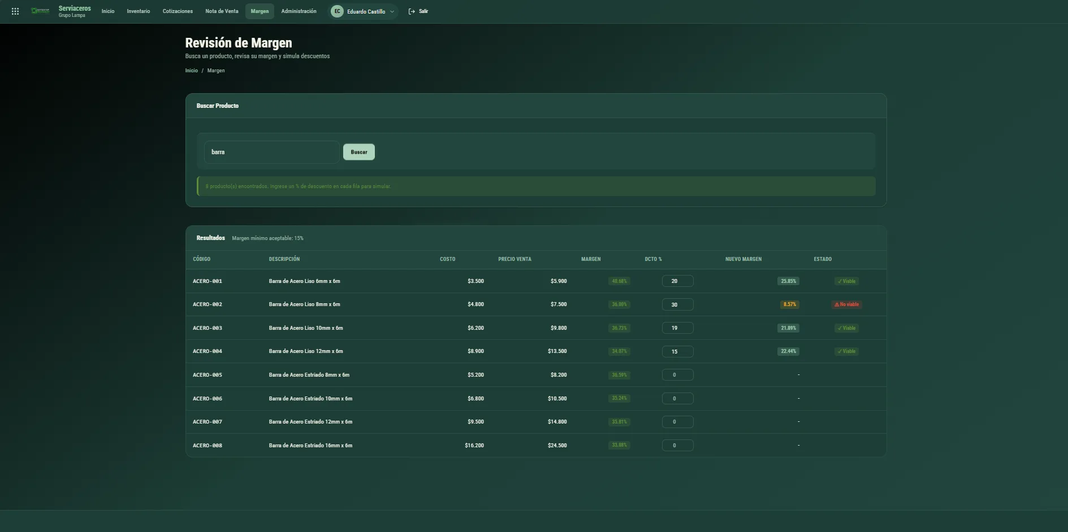Click discount field for ACERO-002

677,304
